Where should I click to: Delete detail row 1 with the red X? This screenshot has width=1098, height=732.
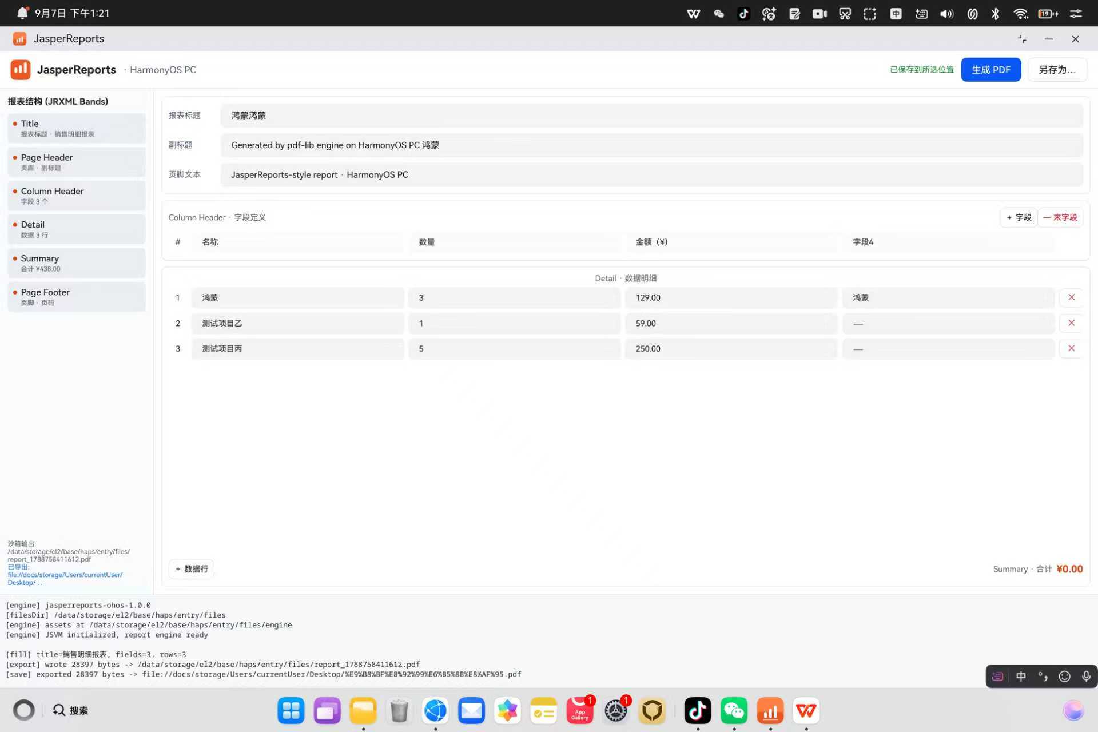tap(1071, 297)
